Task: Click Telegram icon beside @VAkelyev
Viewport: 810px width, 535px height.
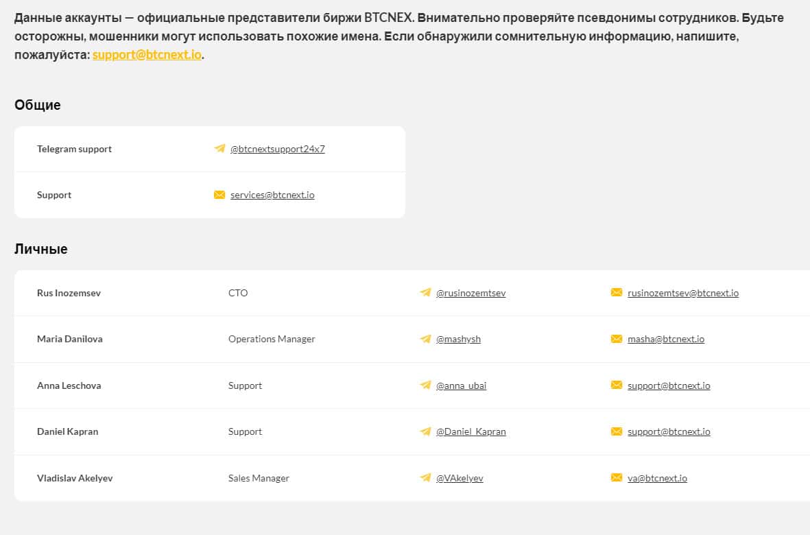Action: [425, 477]
